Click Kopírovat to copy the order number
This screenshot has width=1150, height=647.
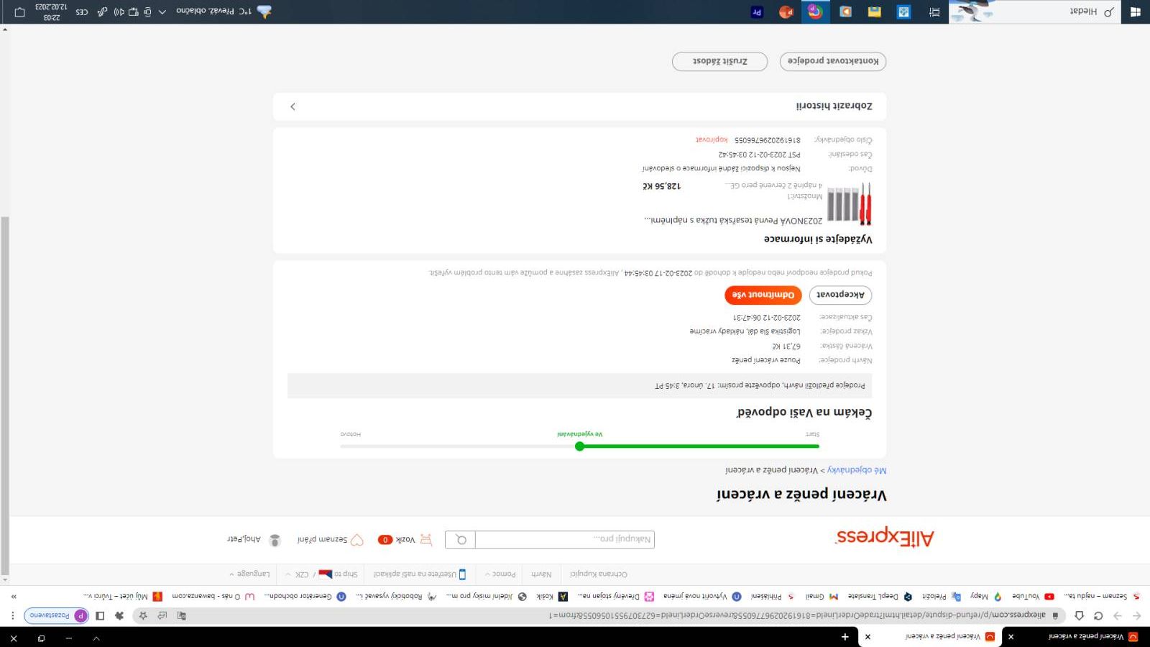pyautogui.click(x=712, y=139)
